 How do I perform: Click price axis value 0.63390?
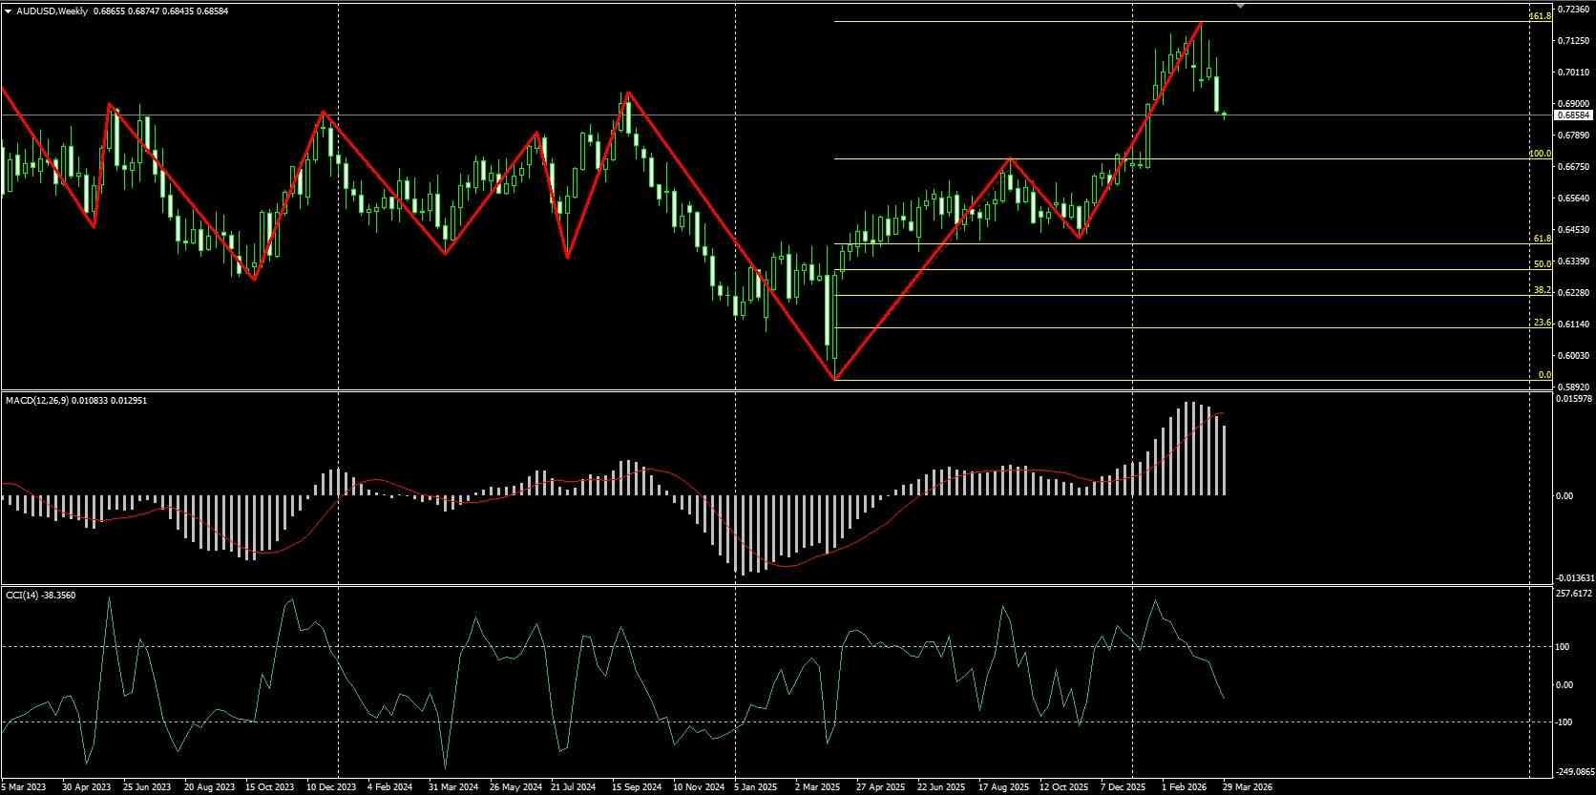tap(1572, 262)
